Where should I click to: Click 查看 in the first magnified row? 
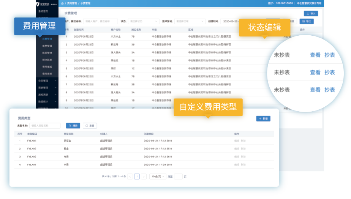point(315,55)
